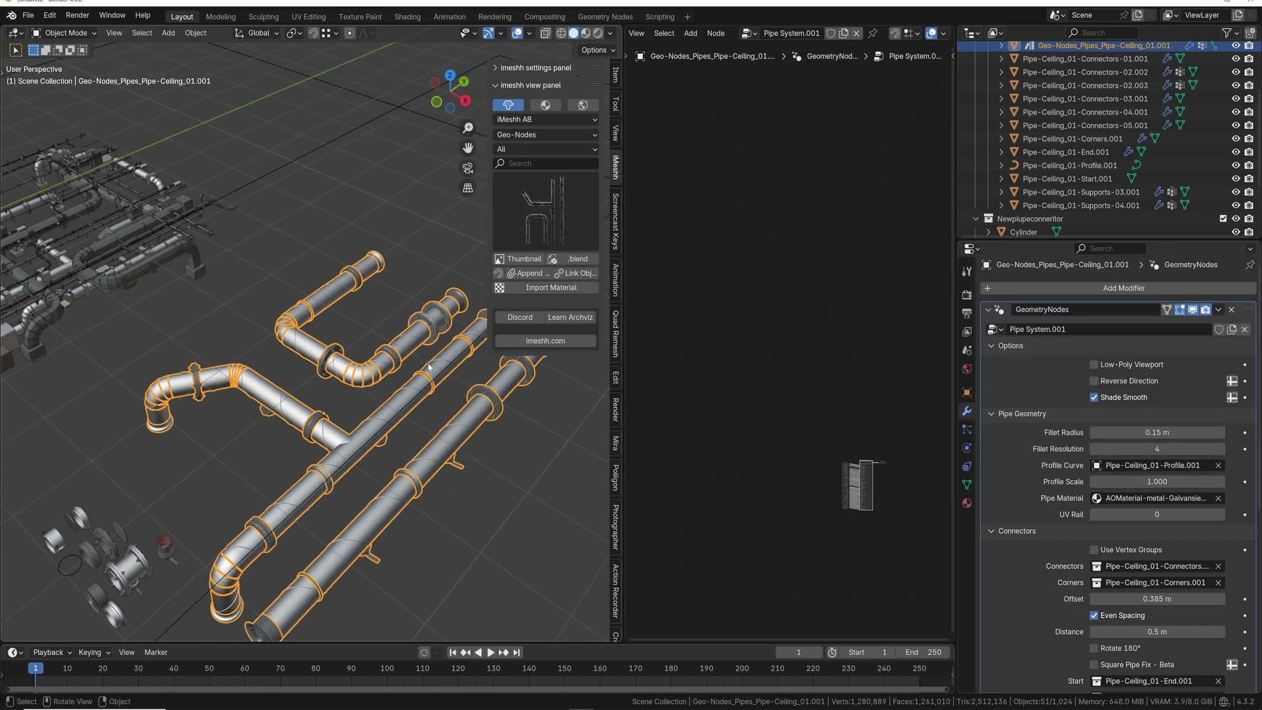This screenshot has width=1262, height=710.
Task: Select the imeshh globe icon tab
Action: [x=582, y=105]
